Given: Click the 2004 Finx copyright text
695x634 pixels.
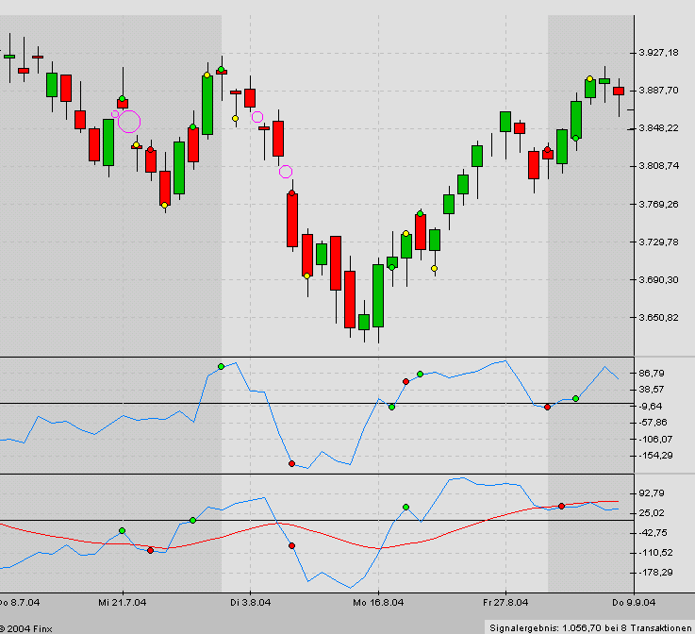Looking at the screenshot, I should pyautogui.click(x=26, y=626).
